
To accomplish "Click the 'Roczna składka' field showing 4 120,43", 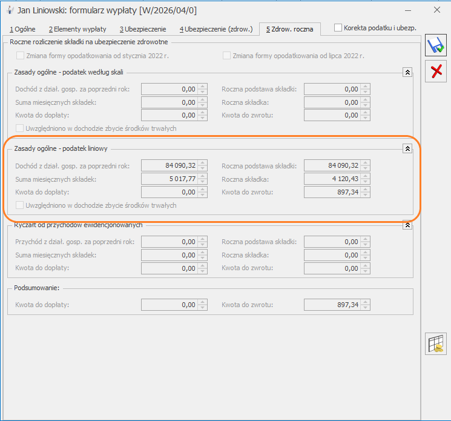I will pos(332,179).
